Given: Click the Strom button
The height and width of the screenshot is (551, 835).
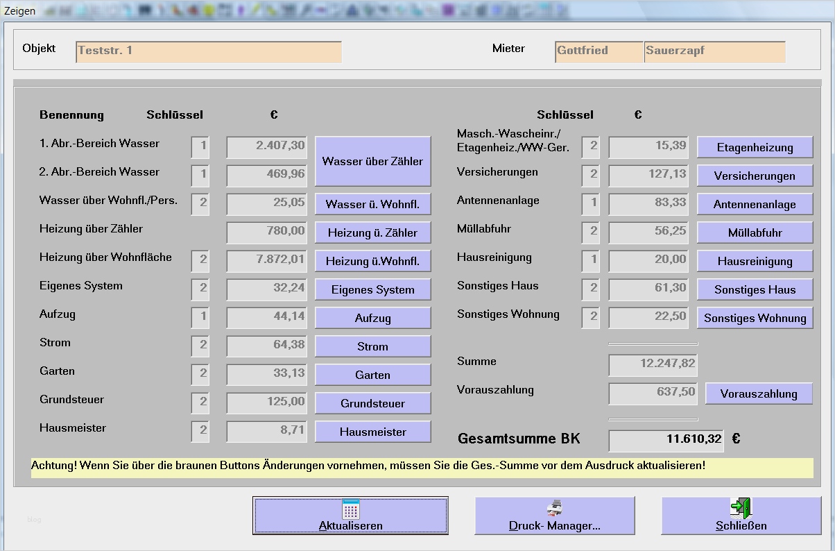Looking at the screenshot, I should point(372,346).
